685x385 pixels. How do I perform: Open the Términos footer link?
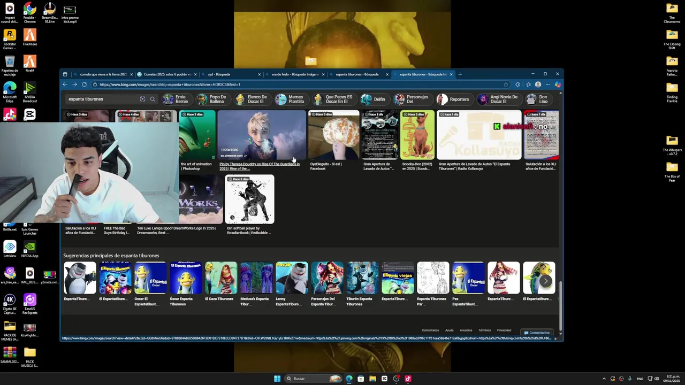point(484,330)
